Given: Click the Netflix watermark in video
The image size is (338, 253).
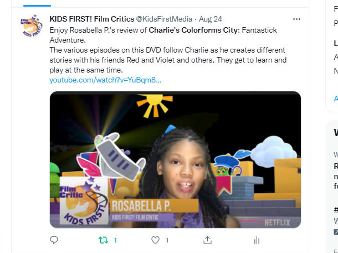Looking at the screenshot, I should click(277, 223).
